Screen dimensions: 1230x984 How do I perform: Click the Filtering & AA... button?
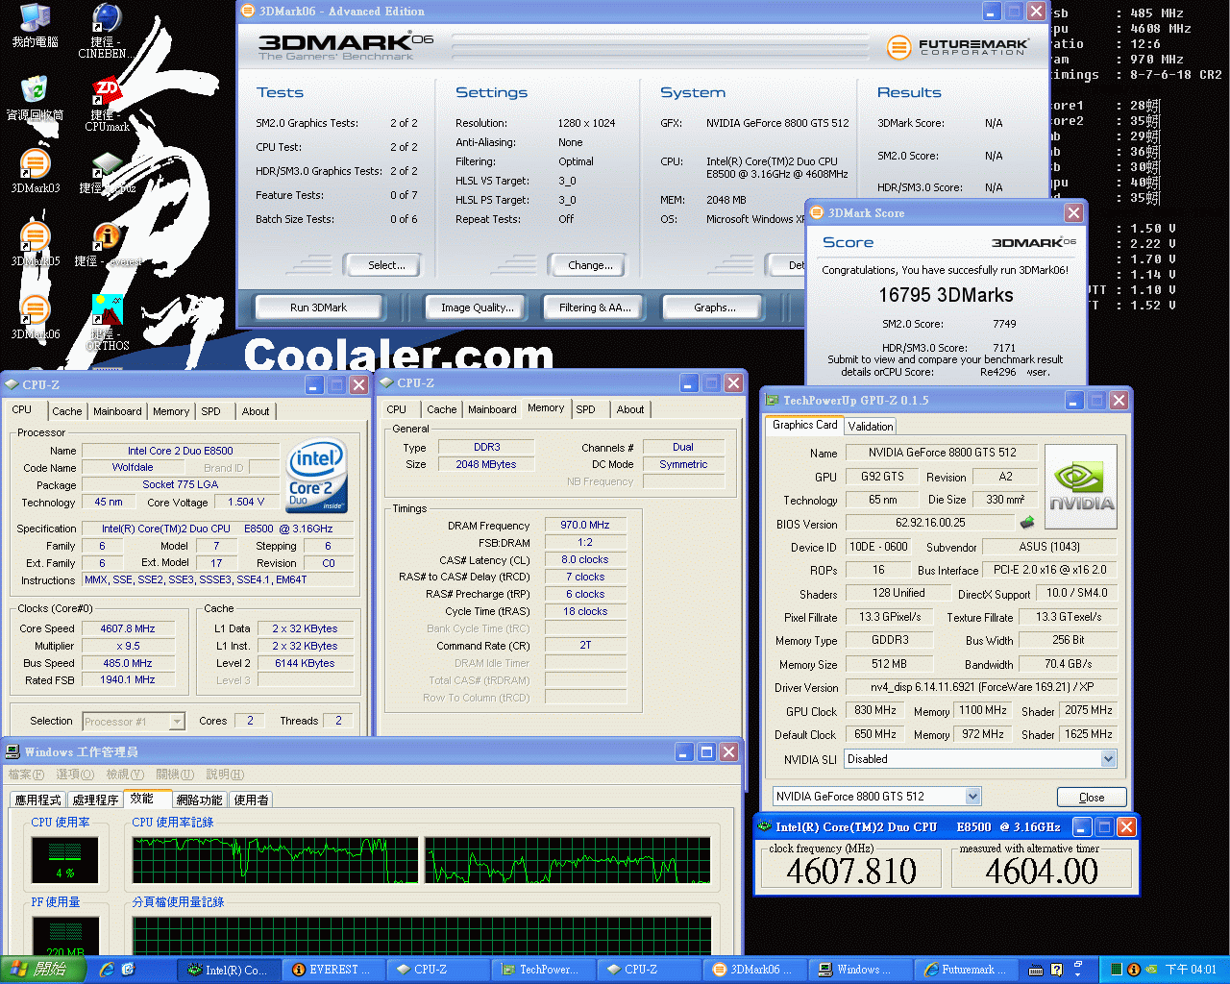[x=595, y=307]
